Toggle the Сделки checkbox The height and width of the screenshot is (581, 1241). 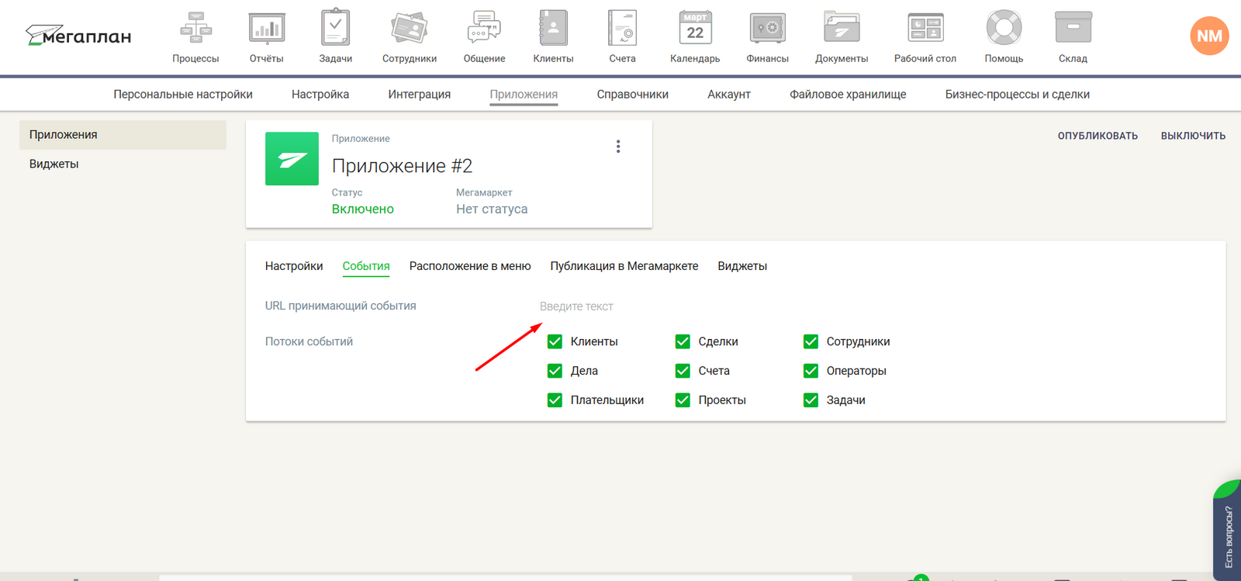[683, 341]
